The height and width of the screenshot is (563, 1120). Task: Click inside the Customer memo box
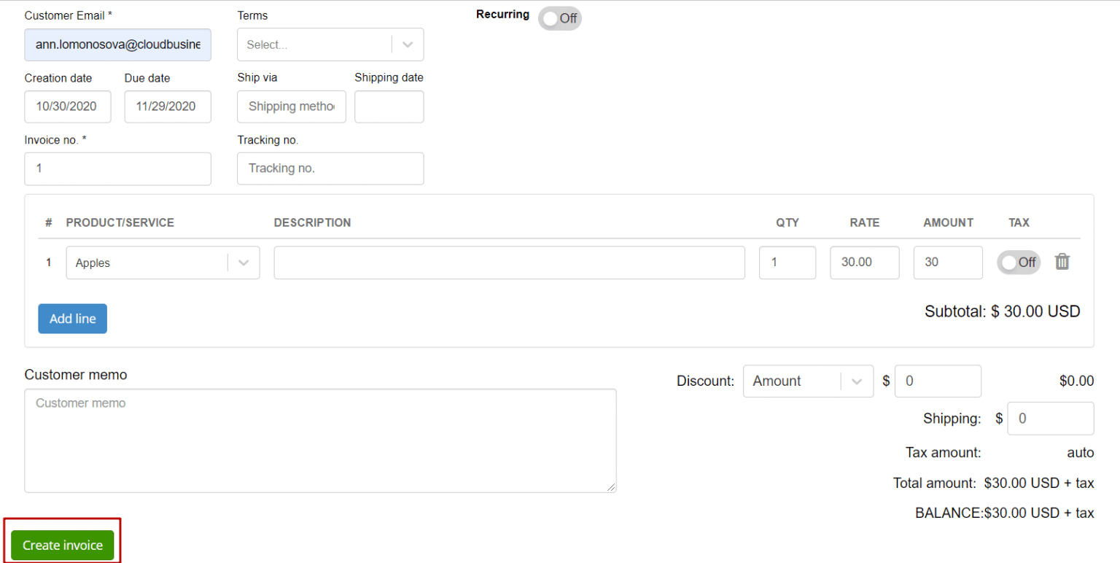click(320, 440)
